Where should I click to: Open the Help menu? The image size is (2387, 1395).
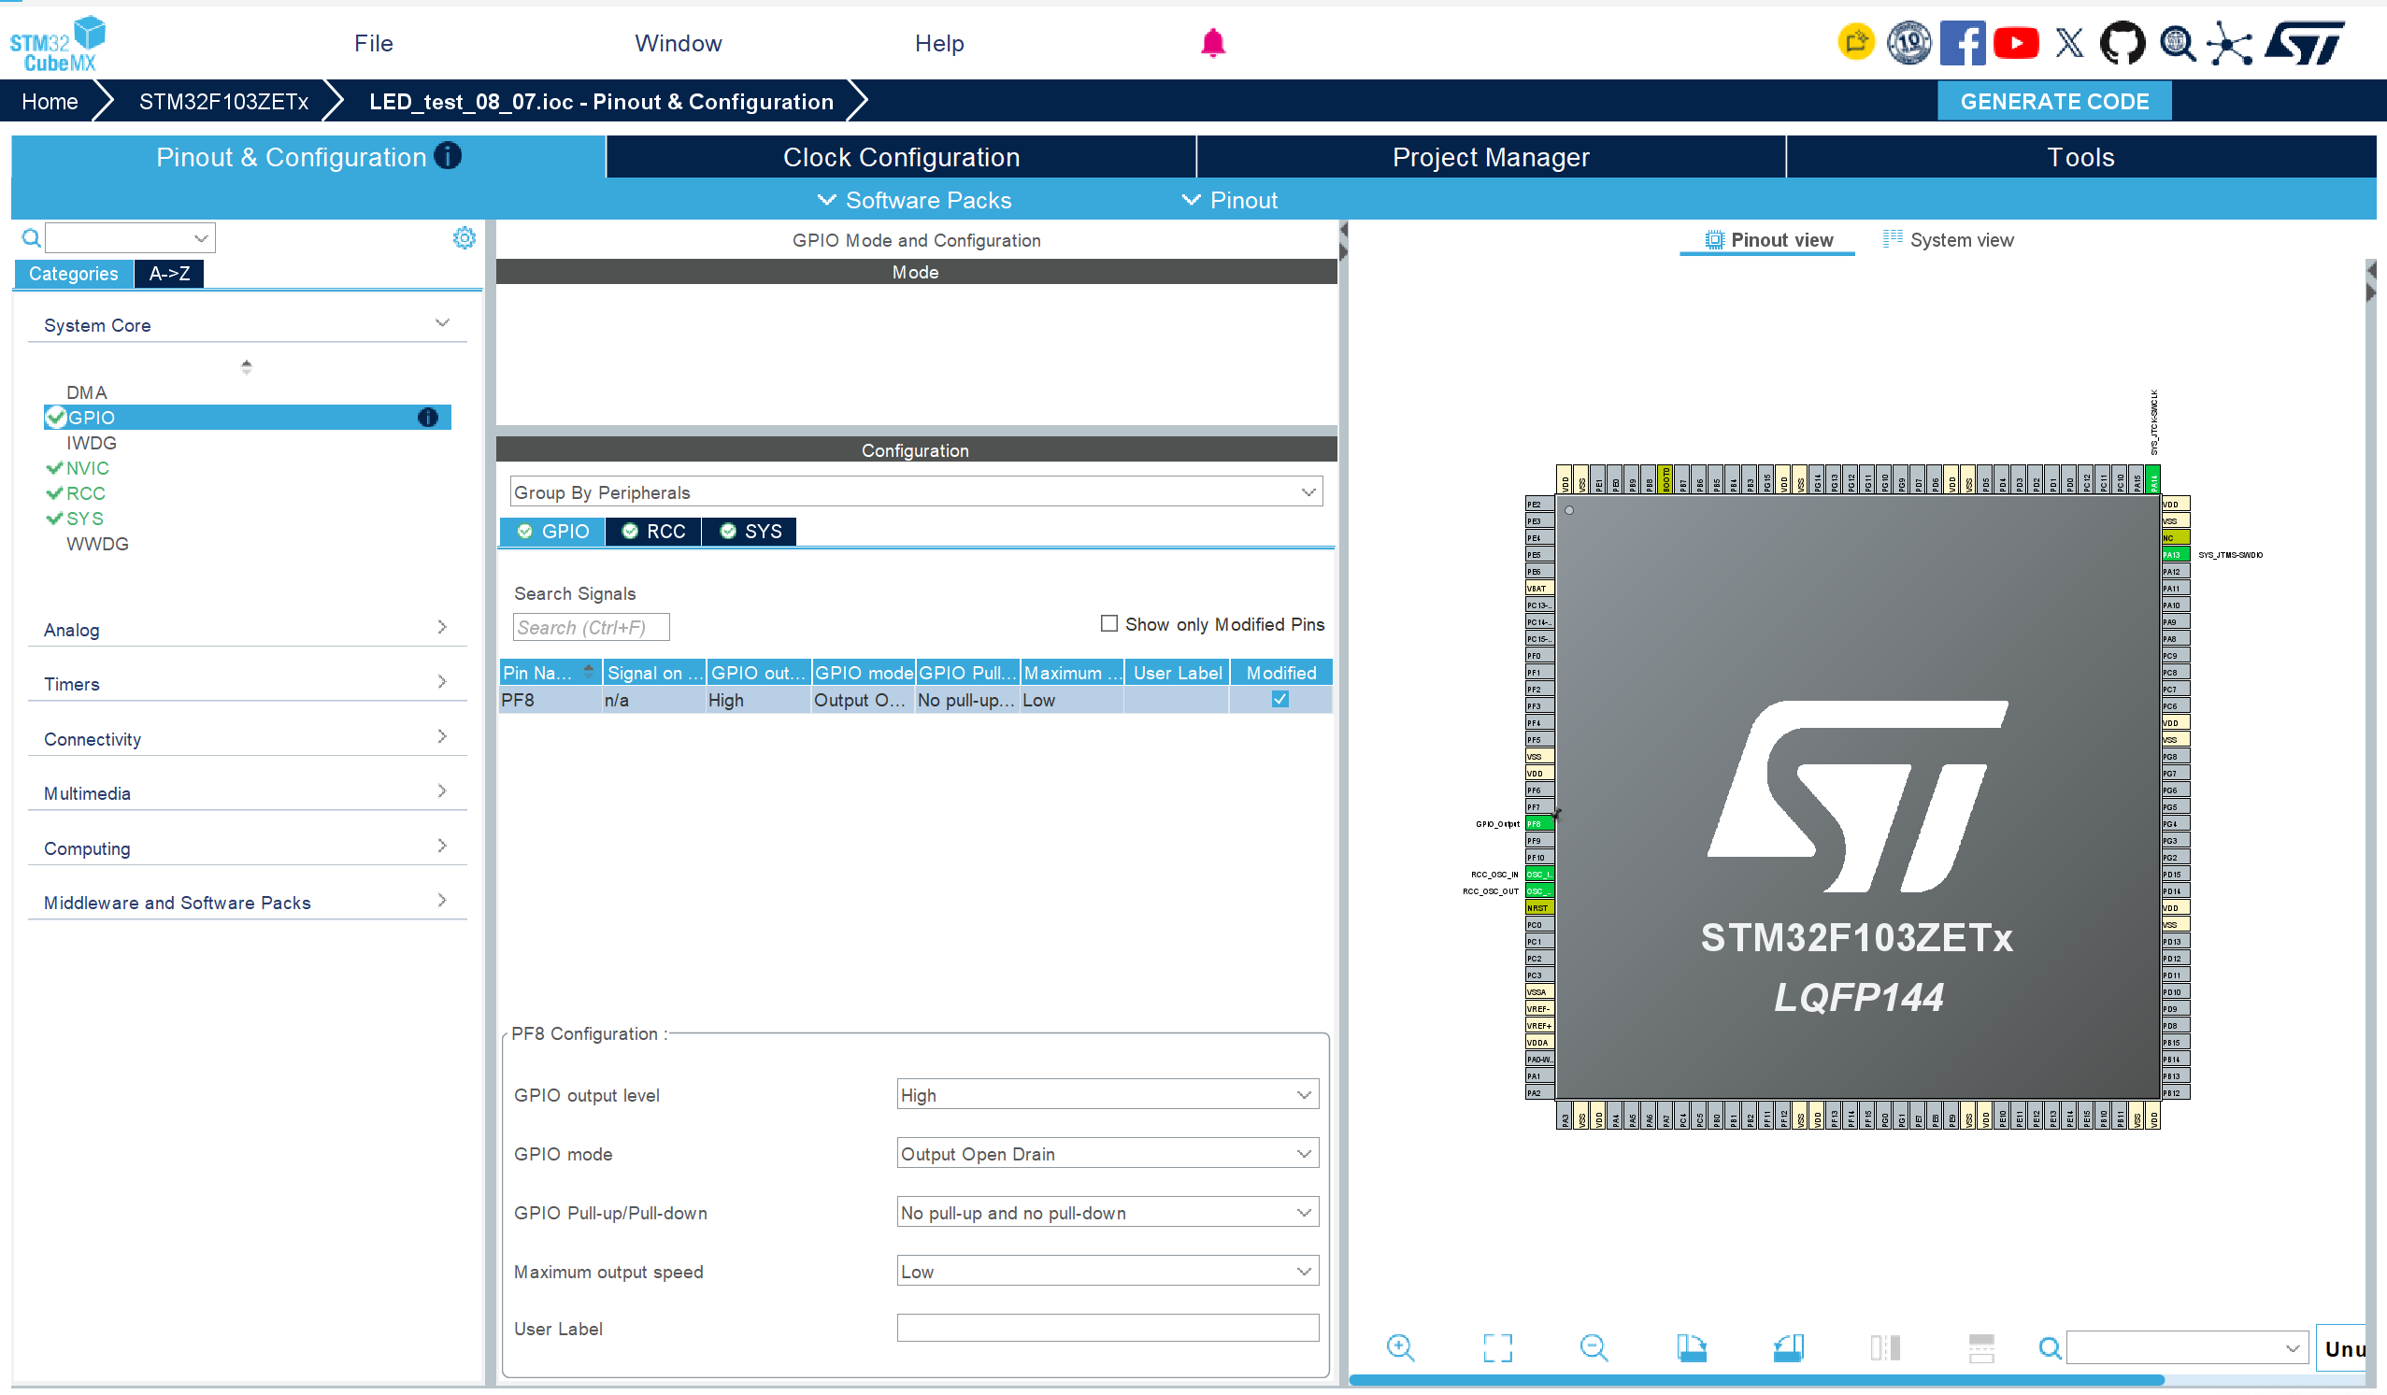[x=939, y=44]
